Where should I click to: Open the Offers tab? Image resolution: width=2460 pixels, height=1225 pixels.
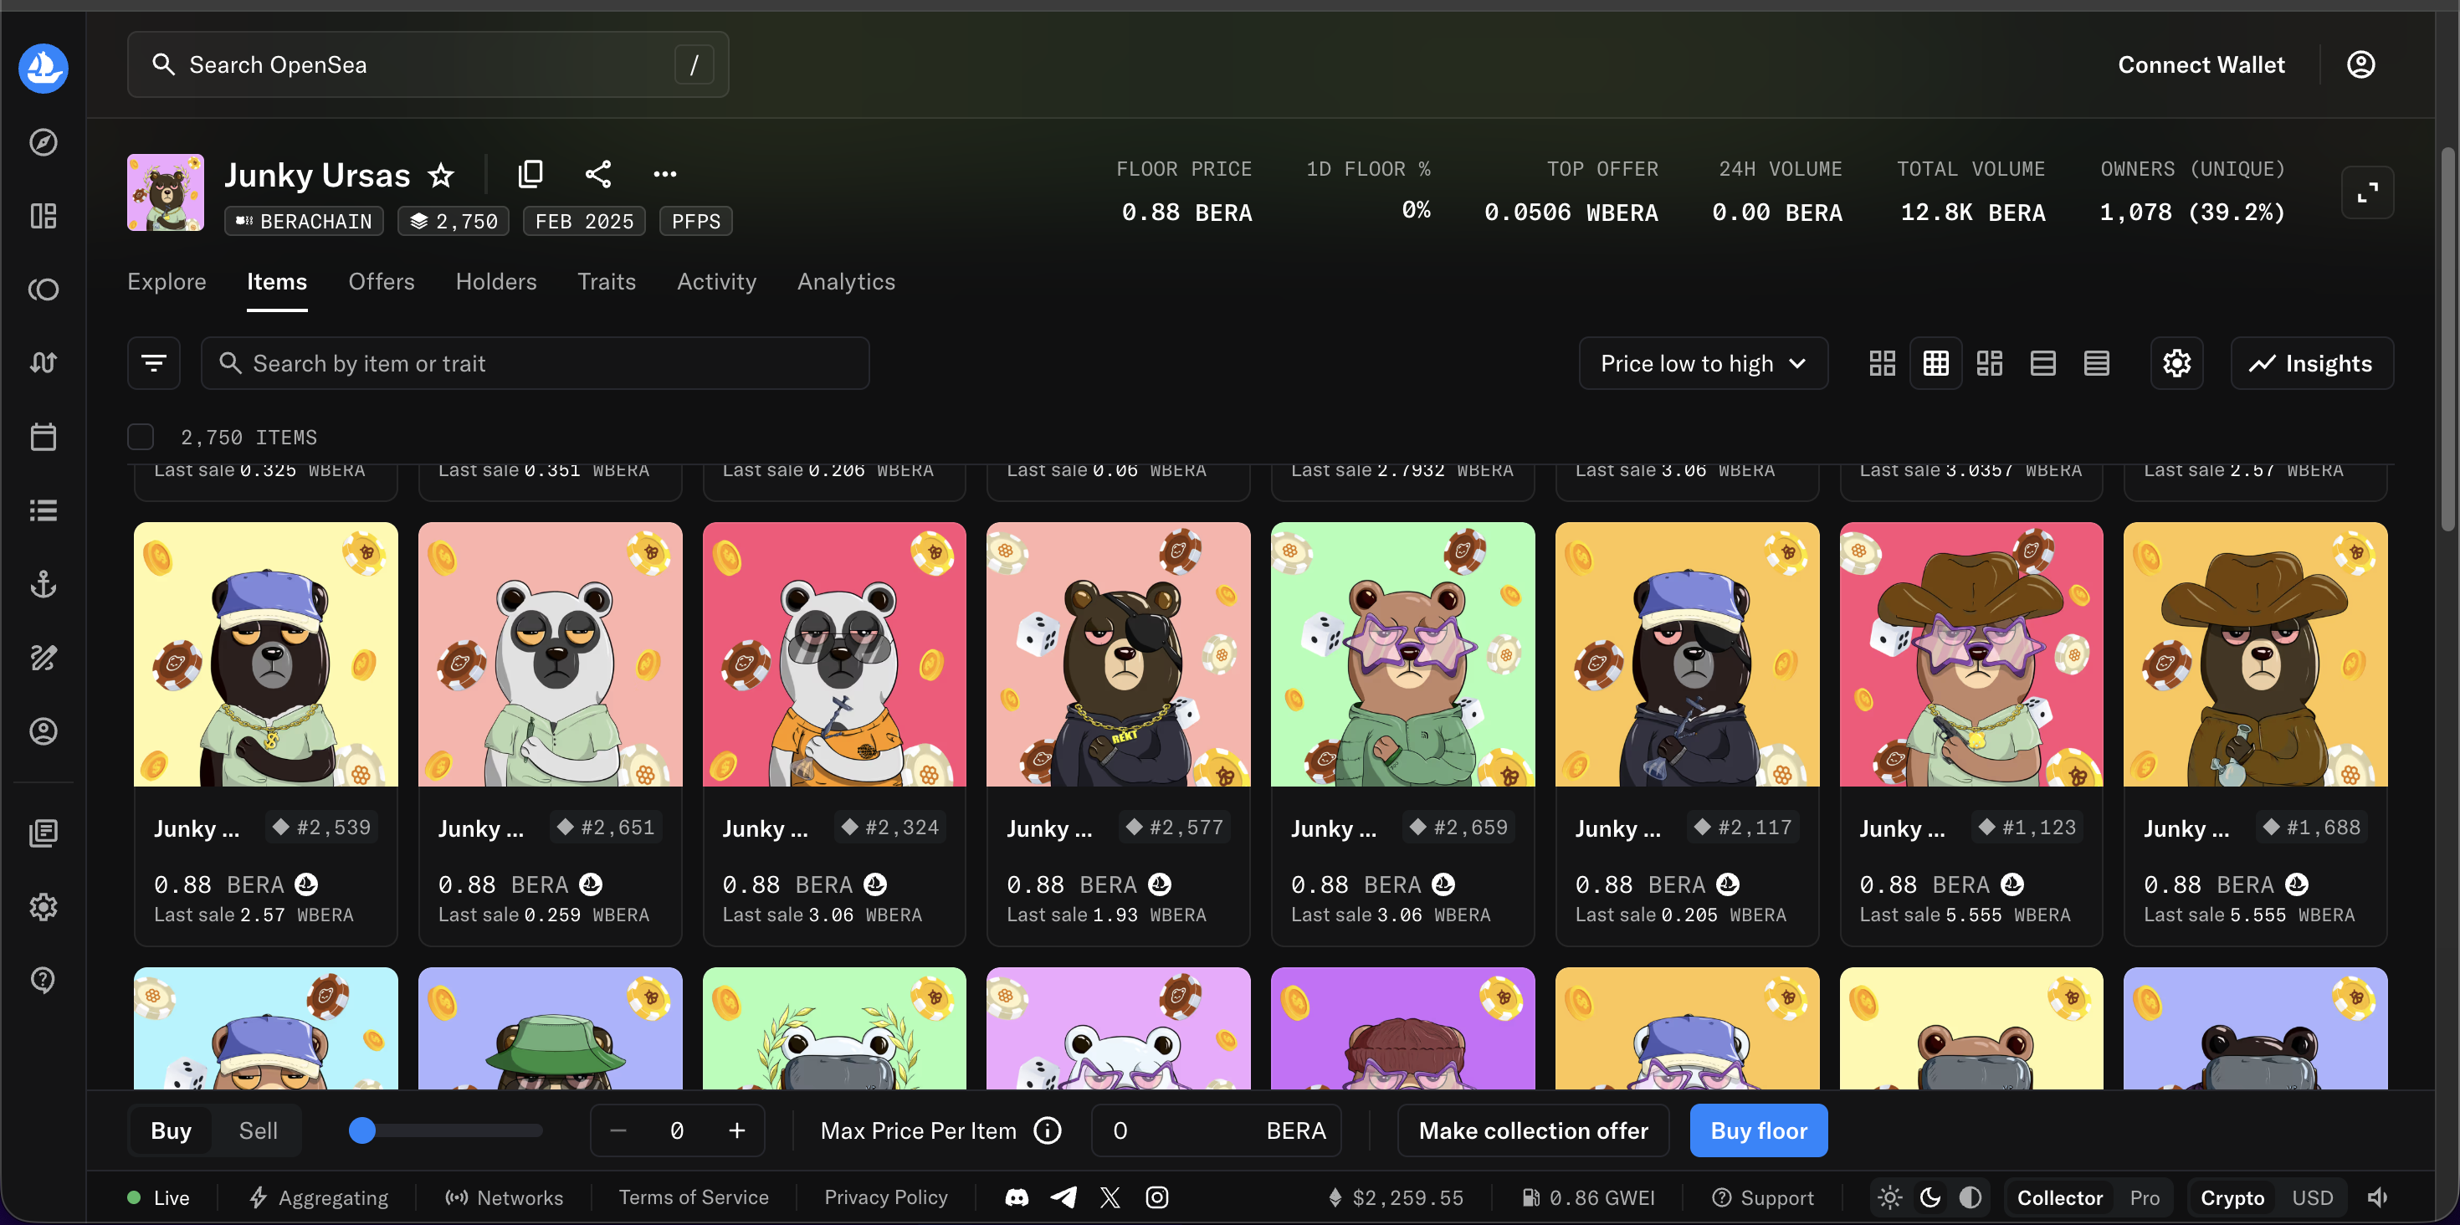[381, 282]
